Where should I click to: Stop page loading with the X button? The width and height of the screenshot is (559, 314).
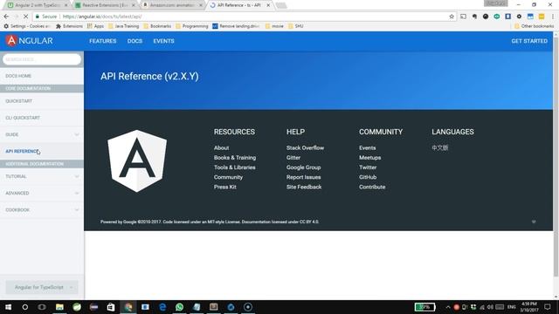[26, 17]
